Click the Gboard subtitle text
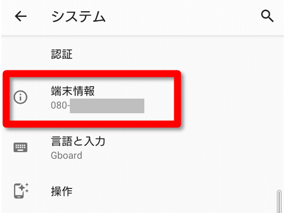Viewport: 284px width, 213px height. [66, 155]
